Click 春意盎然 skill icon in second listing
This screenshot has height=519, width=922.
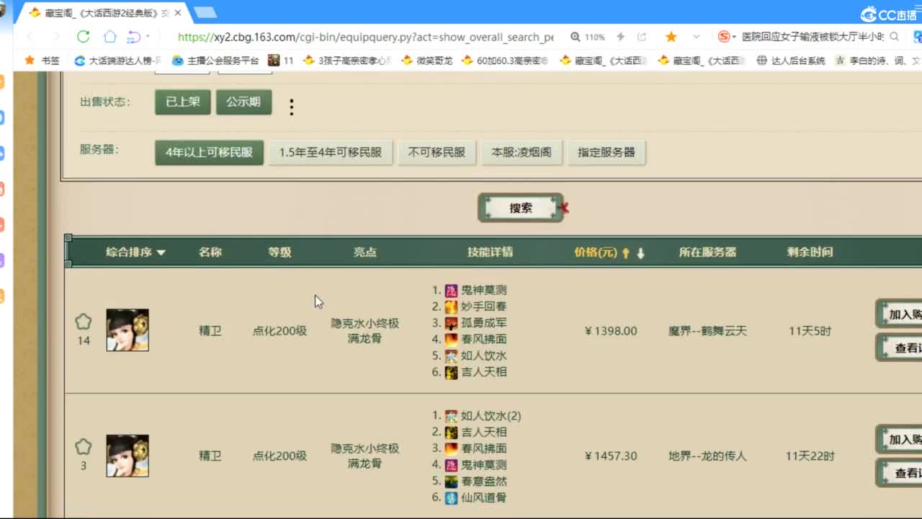(451, 482)
